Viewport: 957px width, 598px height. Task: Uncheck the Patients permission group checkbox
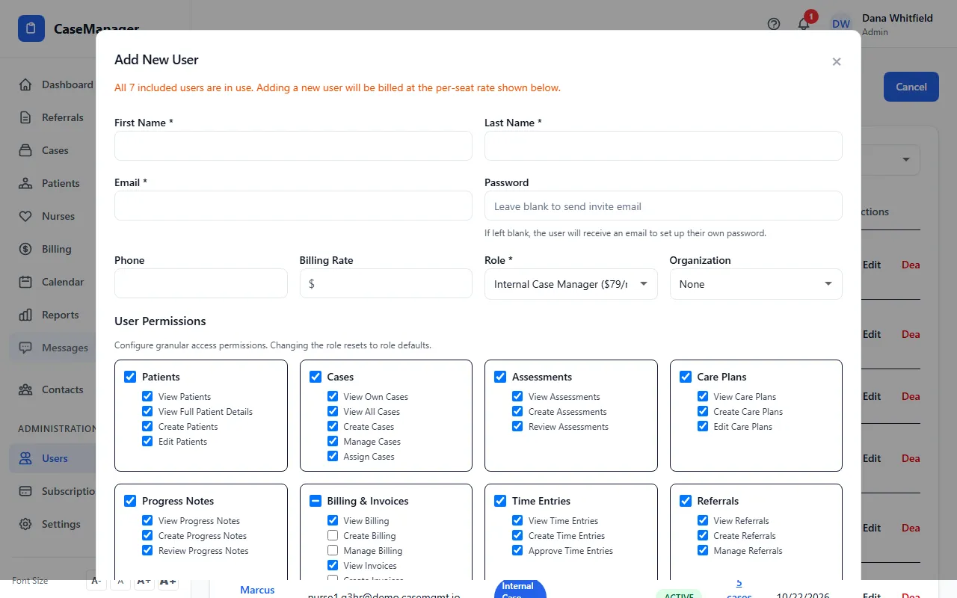point(130,377)
